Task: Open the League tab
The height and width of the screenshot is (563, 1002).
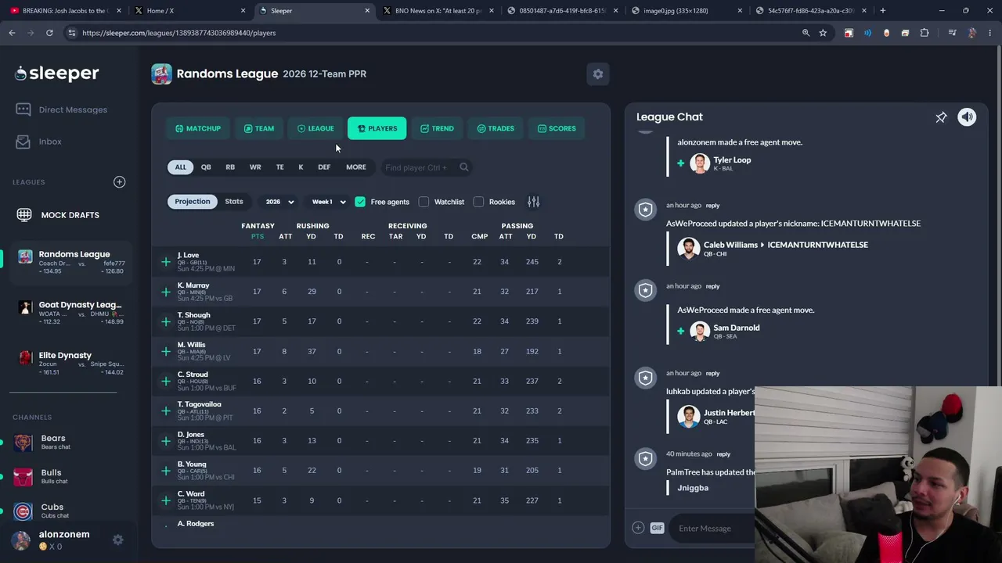Action: point(315,128)
